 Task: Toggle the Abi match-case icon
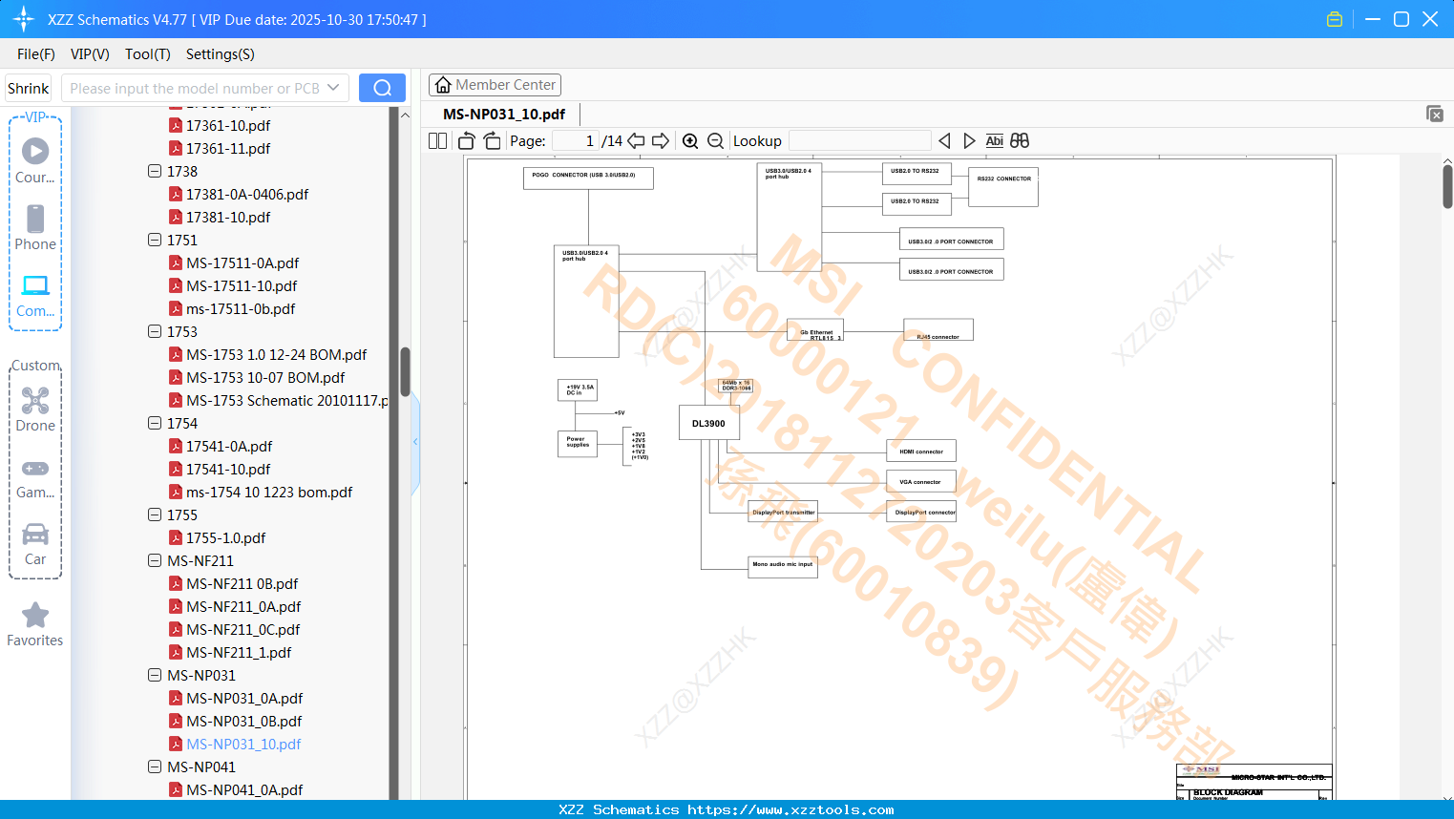click(x=995, y=141)
